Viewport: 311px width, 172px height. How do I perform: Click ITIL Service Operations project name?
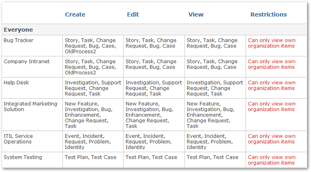coord(18,139)
